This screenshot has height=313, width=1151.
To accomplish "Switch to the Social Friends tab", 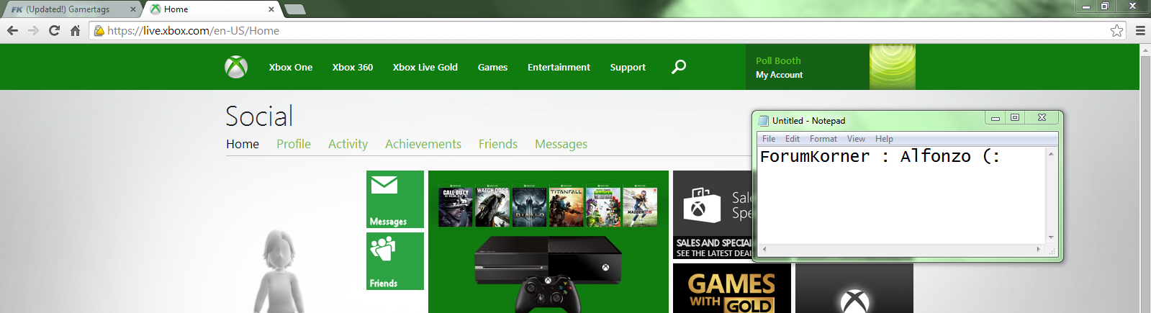I will (x=498, y=144).
